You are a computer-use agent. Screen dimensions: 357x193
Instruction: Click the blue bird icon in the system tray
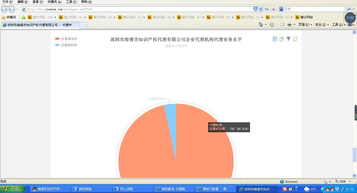click(342, 189)
